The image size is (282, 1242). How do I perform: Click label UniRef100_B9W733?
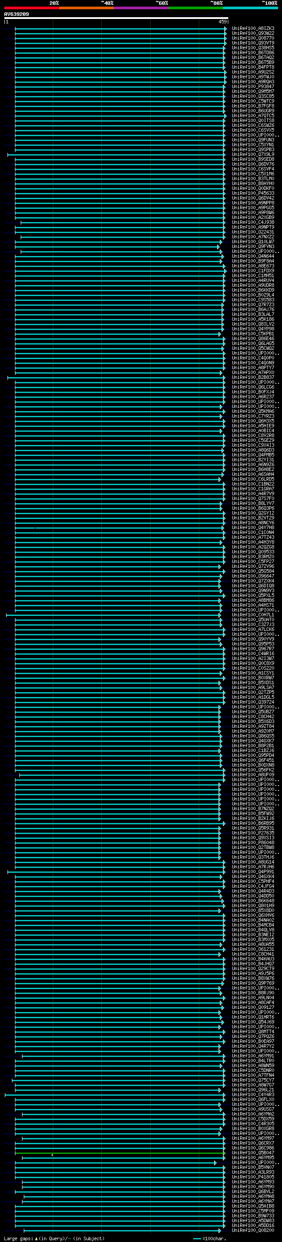click(x=253, y=1216)
